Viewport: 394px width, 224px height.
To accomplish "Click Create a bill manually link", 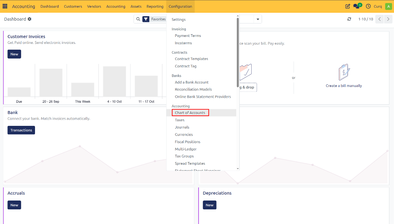I will pyautogui.click(x=344, y=86).
